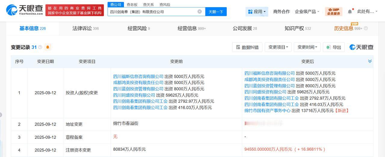Switch to the 历史信息 VIP tab

(x=348, y=28)
